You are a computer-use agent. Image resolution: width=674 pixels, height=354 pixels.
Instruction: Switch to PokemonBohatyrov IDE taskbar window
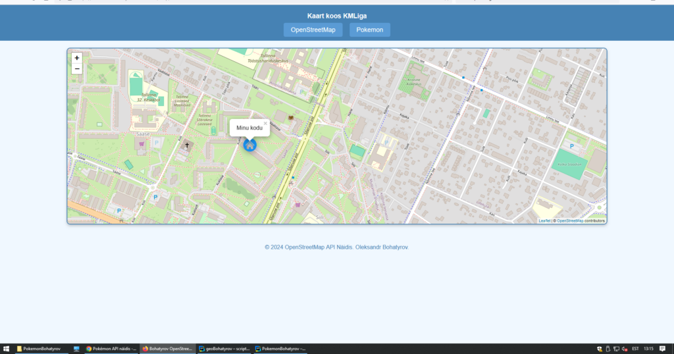[x=280, y=349]
